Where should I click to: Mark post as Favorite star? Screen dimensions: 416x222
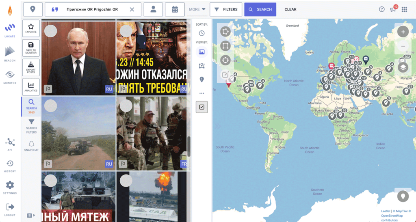tap(31, 28)
